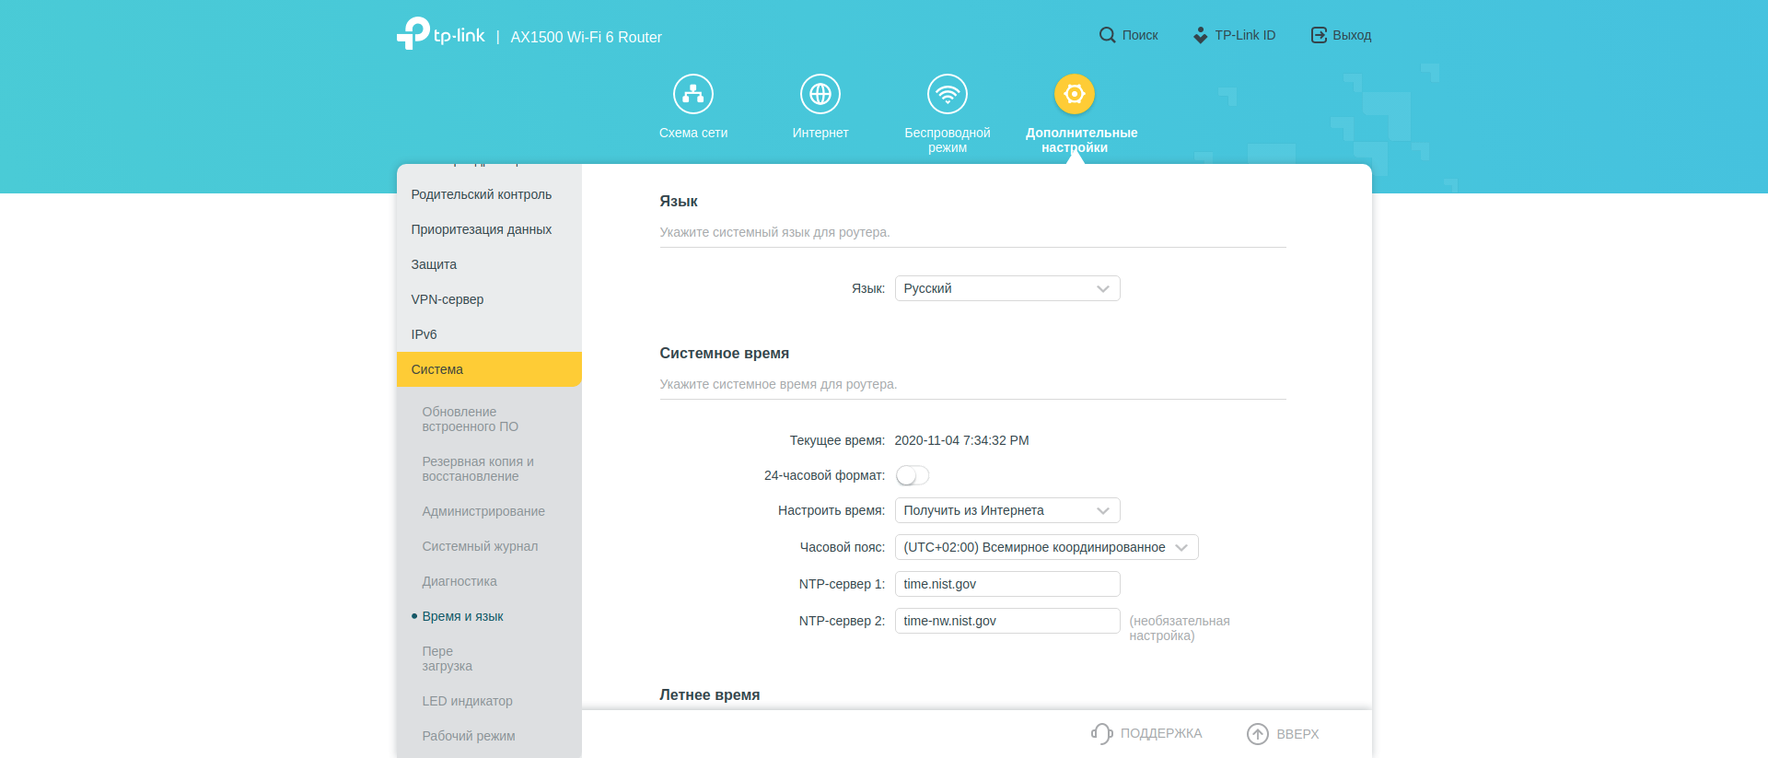Click the Support (ПОДДЕРЖКА) headset icon
This screenshot has height=758, width=1768.
tap(1101, 733)
